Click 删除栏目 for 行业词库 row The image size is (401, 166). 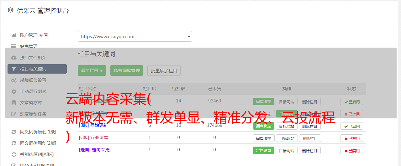[x=310, y=138]
